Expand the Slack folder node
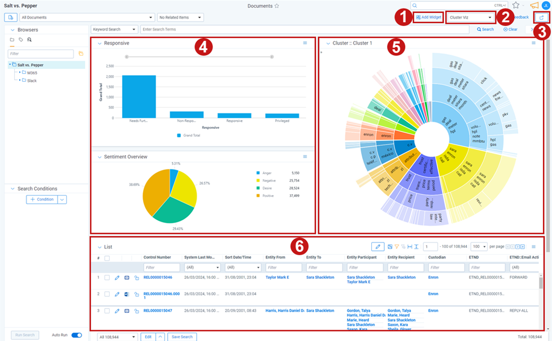 pos(20,80)
